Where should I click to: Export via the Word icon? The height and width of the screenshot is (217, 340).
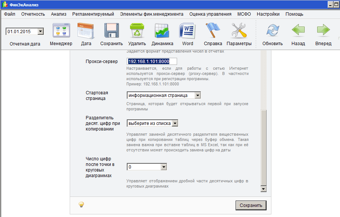[x=188, y=31]
